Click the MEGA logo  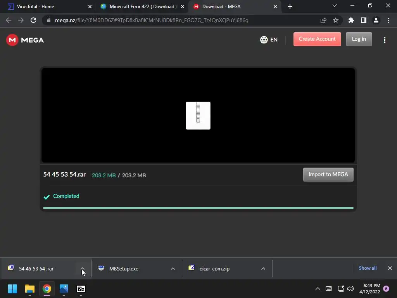tap(25, 40)
